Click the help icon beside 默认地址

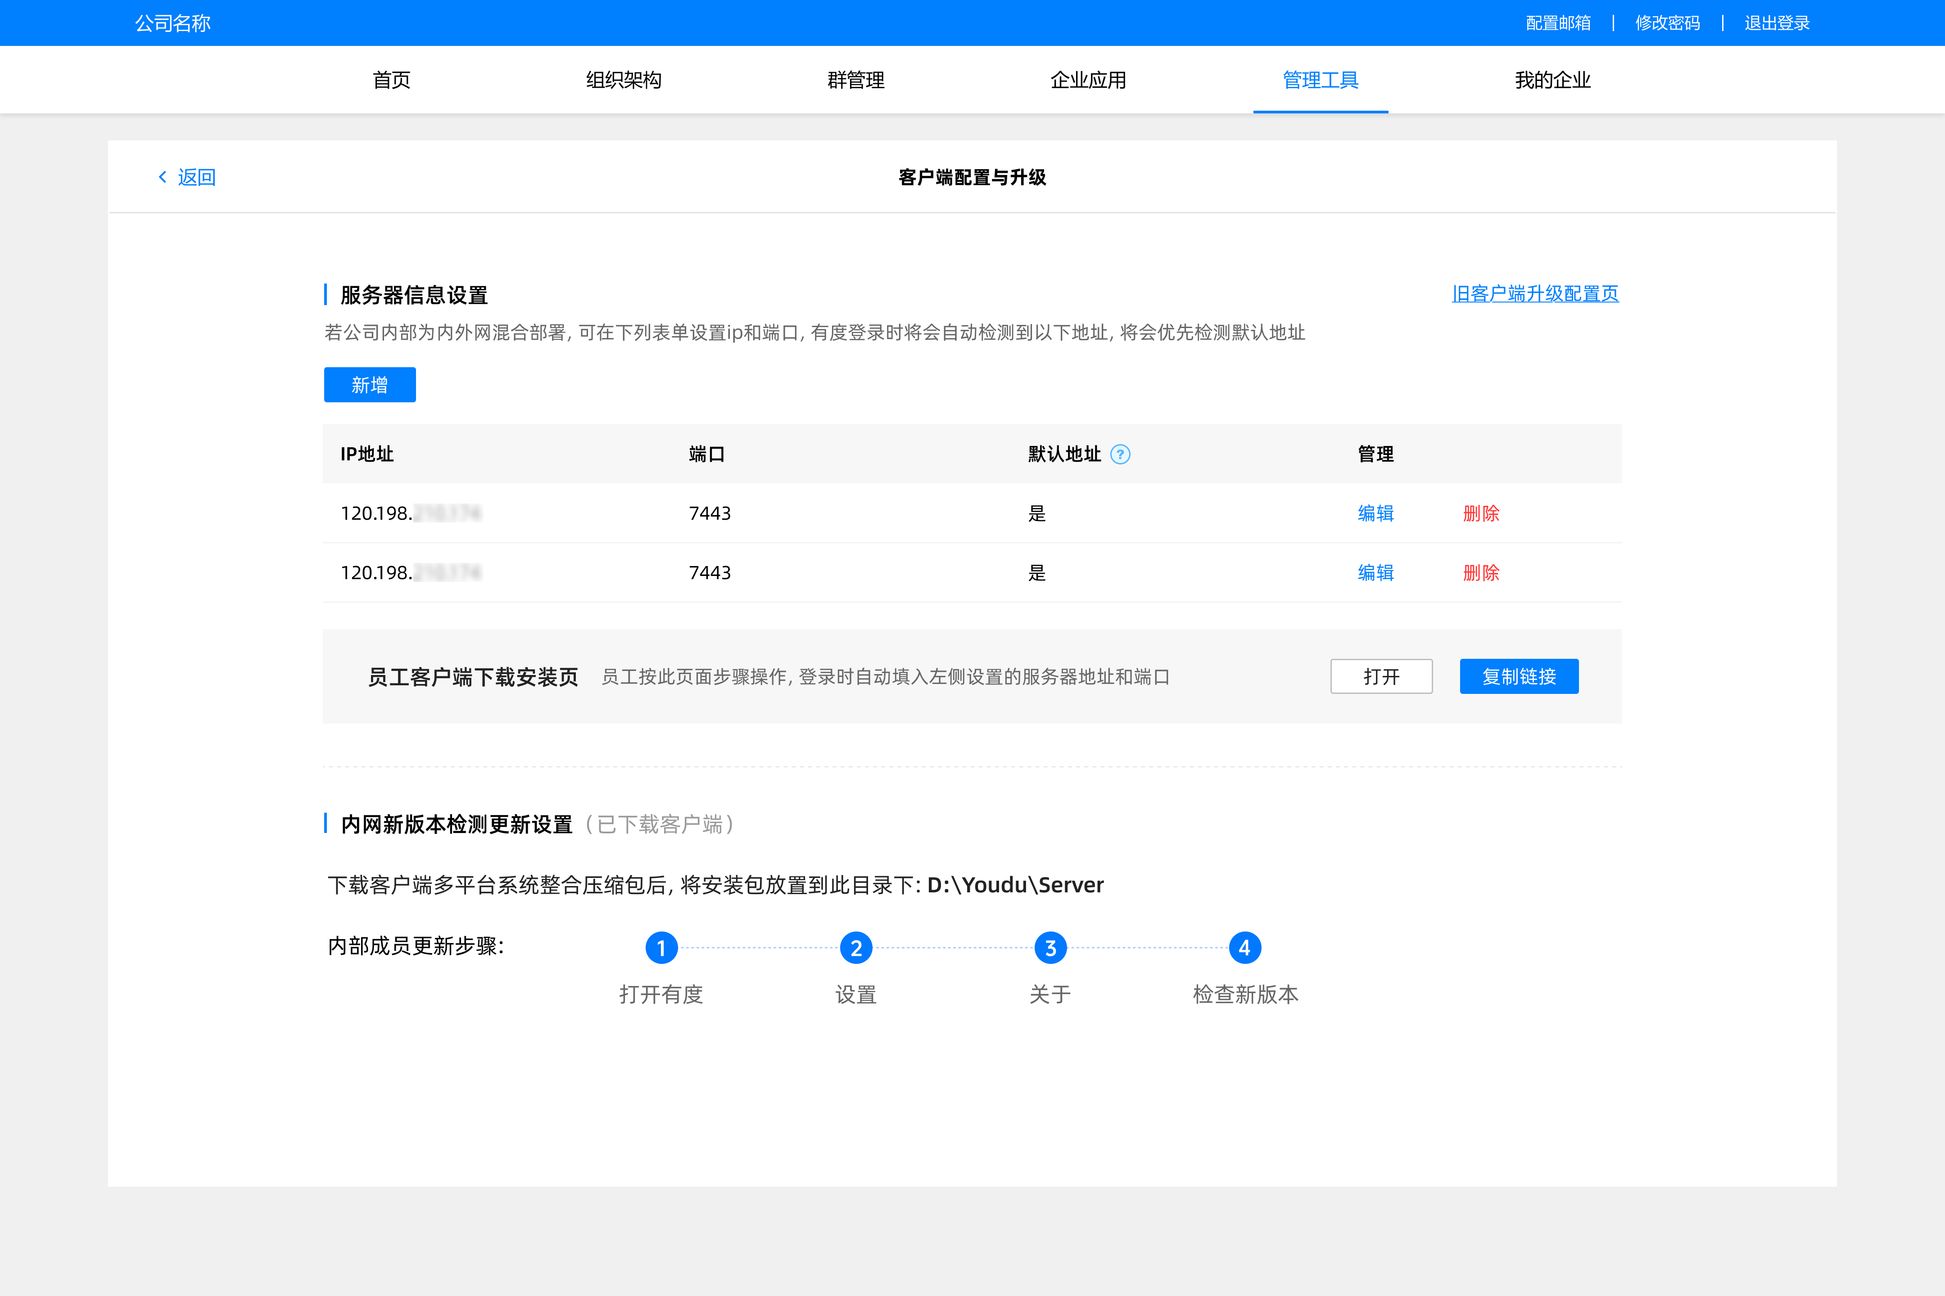1120,454
